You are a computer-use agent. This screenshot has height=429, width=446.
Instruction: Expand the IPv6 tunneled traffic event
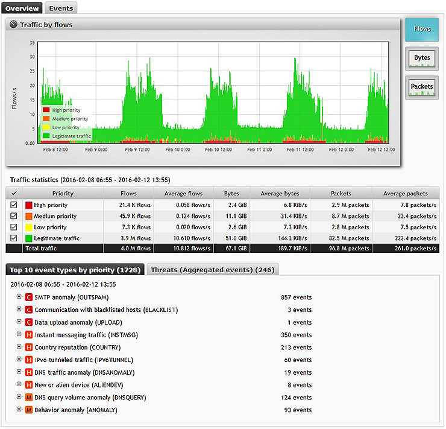(19, 360)
